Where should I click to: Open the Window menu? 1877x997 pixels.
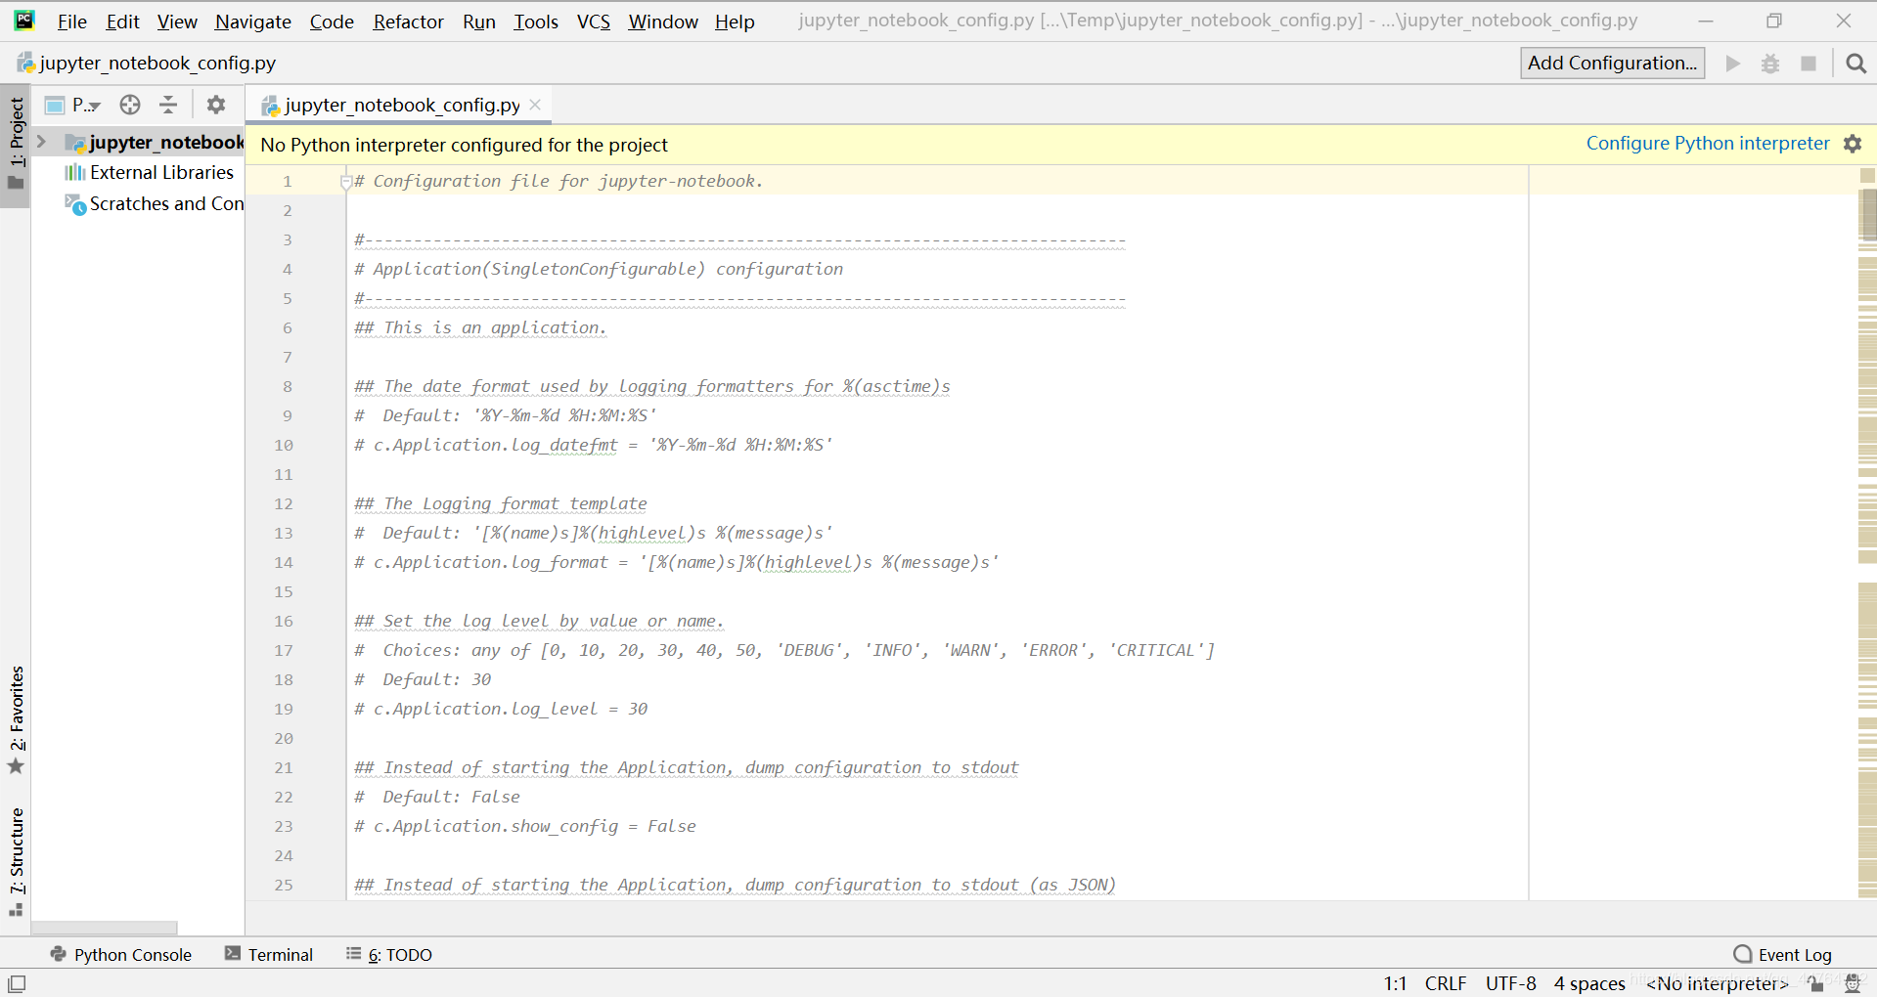click(662, 22)
